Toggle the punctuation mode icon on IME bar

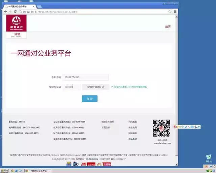189,127
